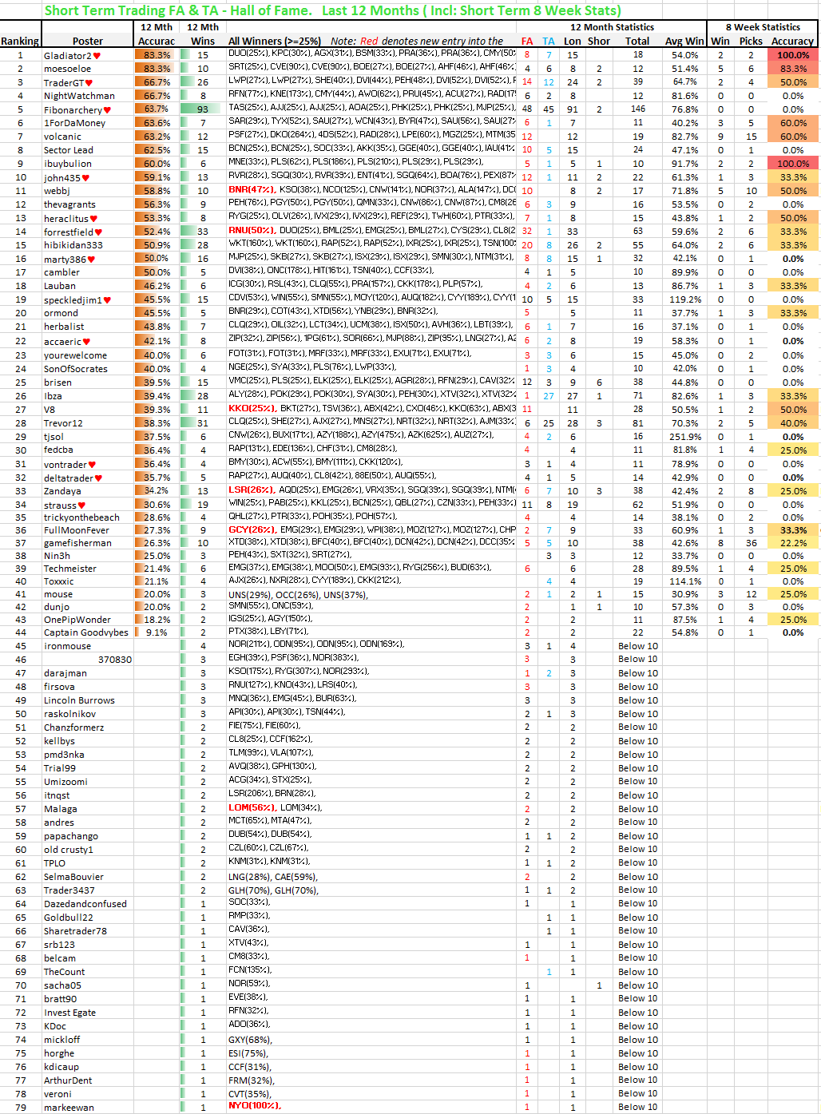Select the red 'NYO(100%)' entry
The height and width of the screenshot is (1114, 821).
tap(255, 1106)
